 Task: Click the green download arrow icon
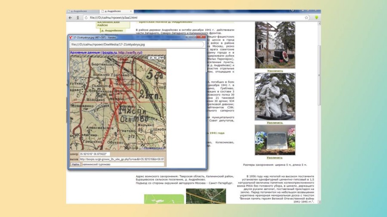(316, 18)
